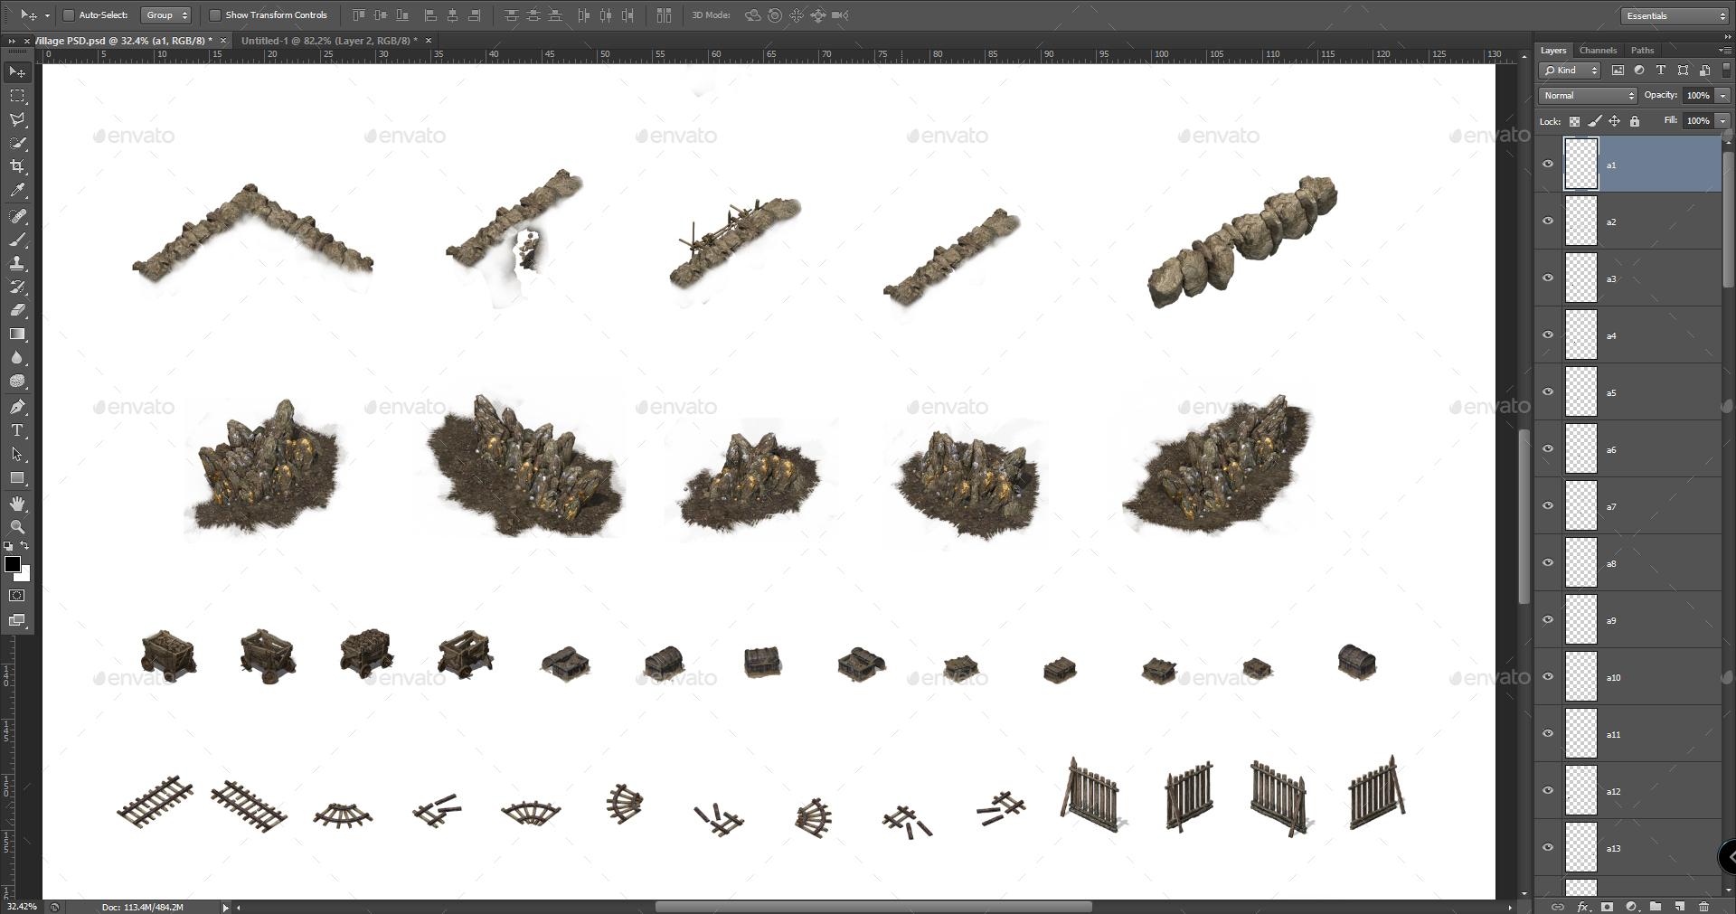Click the foreground color swatch
Image resolution: width=1736 pixels, height=914 pixels.
click(x=13, y=565)
